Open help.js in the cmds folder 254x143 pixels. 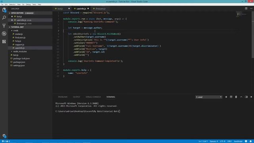(x=18, y=41)
